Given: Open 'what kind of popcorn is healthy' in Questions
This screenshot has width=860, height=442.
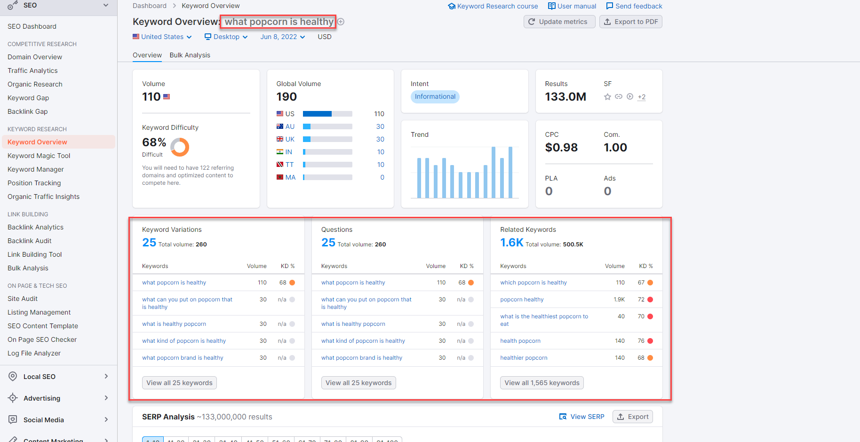Looking at the screenshot, I should pyautogui.click(x=363, y=341).
